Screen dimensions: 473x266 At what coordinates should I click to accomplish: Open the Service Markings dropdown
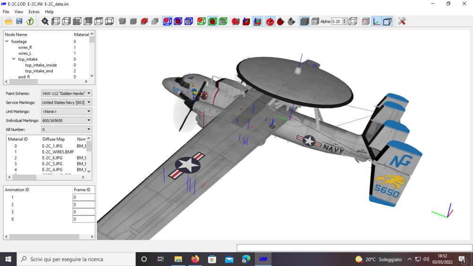pyautogui.click(x=66, y=102)
